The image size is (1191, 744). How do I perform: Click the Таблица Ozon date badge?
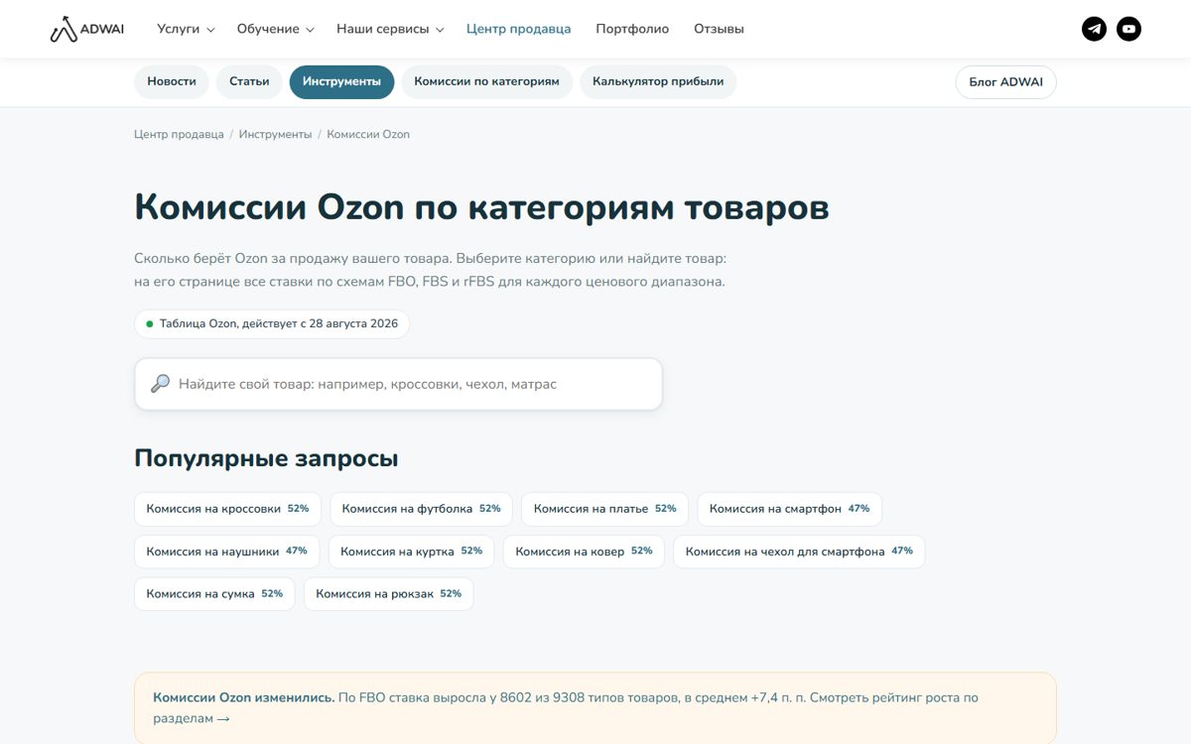point(272,324)
